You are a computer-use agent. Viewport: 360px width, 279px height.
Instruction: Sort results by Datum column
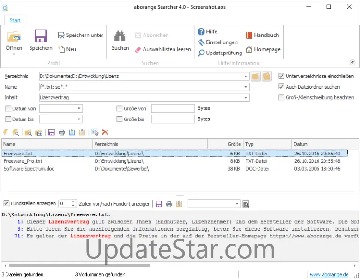(x=320, y=144)
